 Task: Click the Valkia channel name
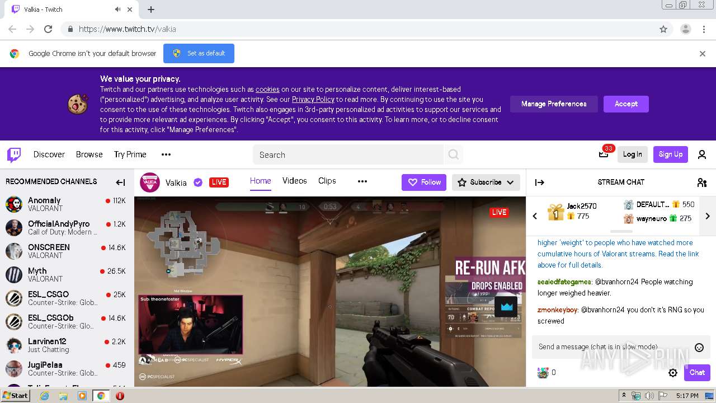tap(176, 182)
